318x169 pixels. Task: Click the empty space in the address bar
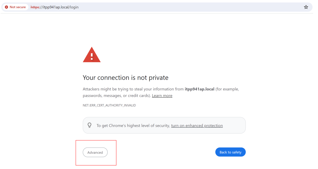tap(184, 7)
